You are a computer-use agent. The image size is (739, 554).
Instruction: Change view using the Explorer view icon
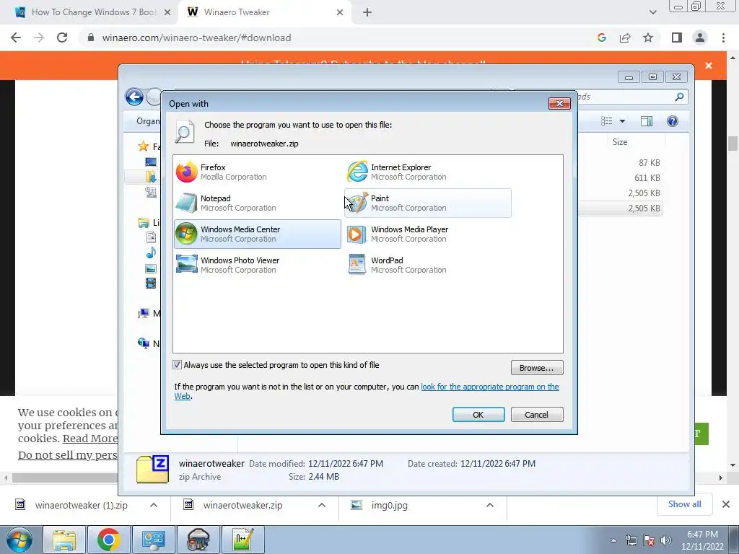click(x=606, y=121)
